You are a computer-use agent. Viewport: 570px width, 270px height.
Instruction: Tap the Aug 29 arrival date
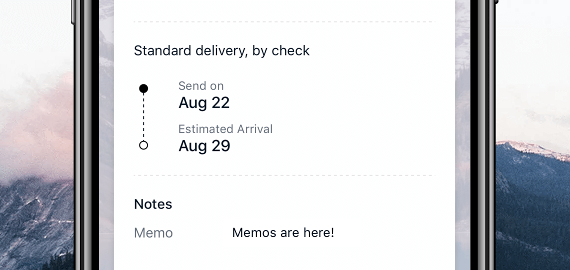(x=204, y=146)
